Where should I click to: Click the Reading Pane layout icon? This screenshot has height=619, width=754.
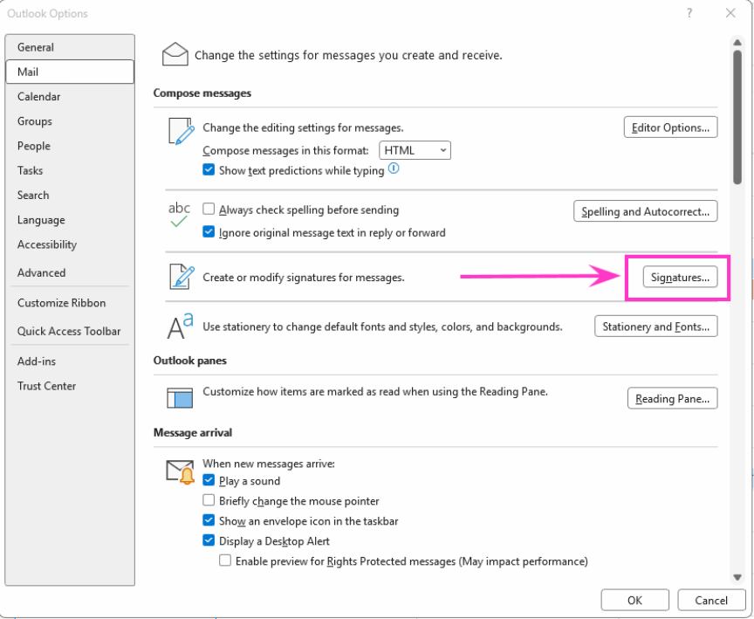180,398
